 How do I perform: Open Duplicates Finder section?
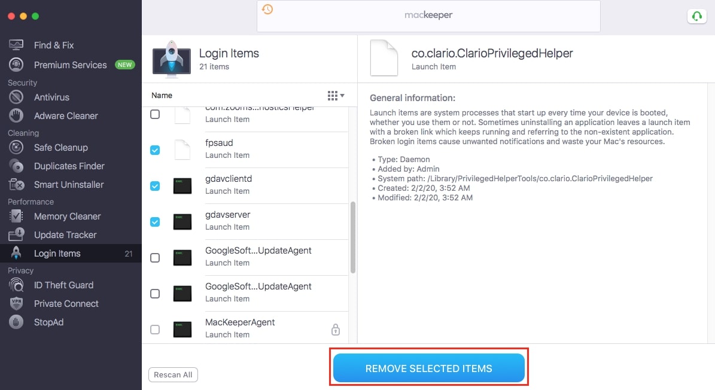[x=69, y=166]
